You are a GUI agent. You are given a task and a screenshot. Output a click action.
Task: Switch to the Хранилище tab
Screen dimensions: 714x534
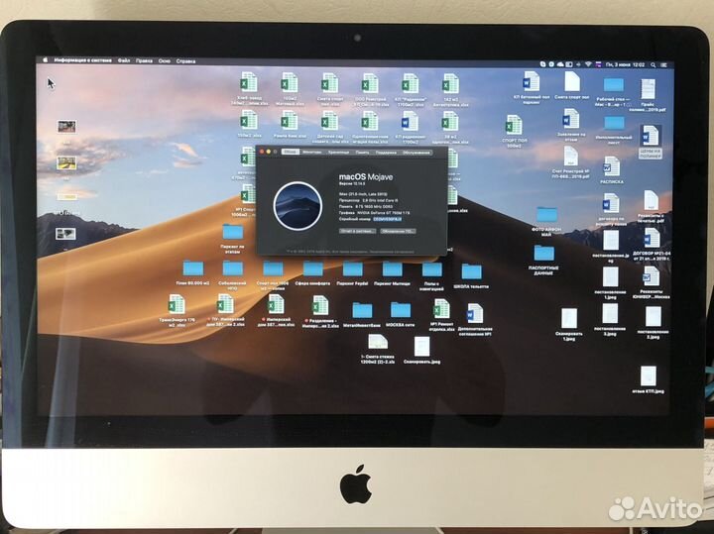coord(338,152)
